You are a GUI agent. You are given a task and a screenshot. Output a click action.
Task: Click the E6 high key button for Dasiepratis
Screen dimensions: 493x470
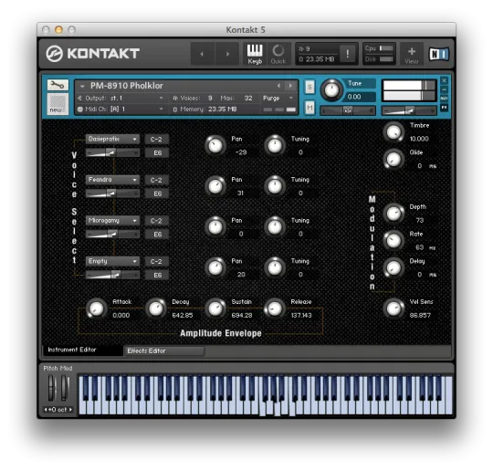[x=157, y=152]
